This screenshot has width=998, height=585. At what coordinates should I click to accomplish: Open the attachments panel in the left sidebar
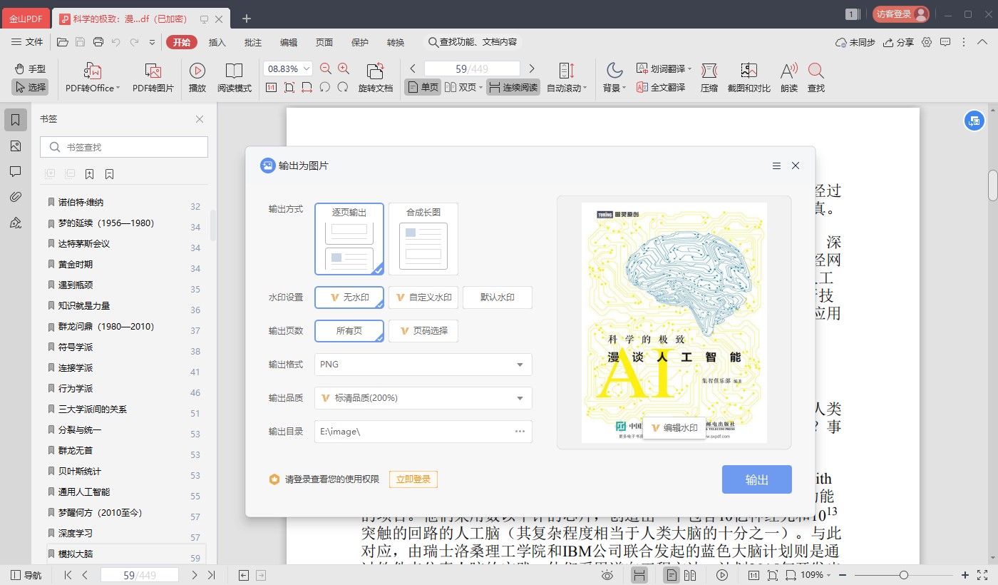click(x=16, y=197)
